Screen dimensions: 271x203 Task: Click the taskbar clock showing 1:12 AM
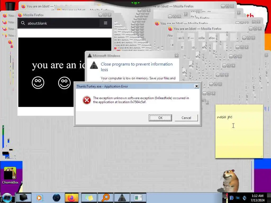(x=258, y=198)
